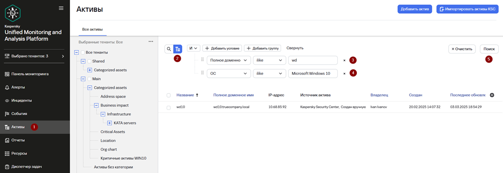Collapse the Infrastructure node
This screenshot has height=173, width=503.
[103, 114]
